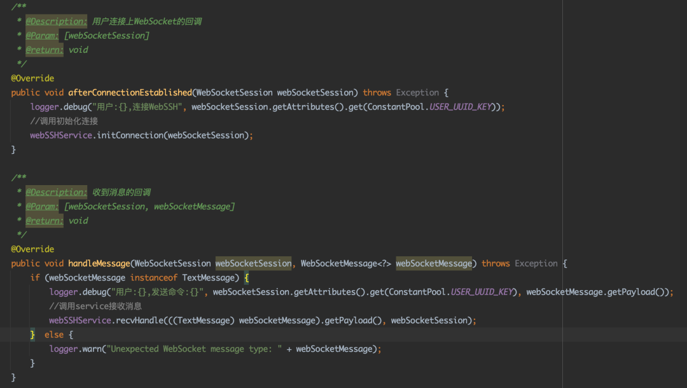Click highlighted webSocketSession parameter in handleMessage
Viewport: 687px width, 388px height.
pos(253,263)
